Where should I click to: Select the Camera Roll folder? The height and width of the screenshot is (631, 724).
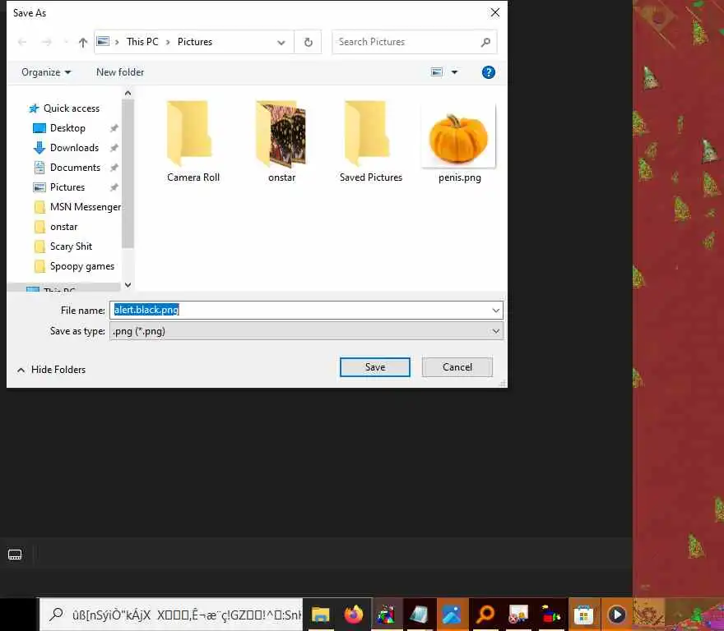pos(193,141)
